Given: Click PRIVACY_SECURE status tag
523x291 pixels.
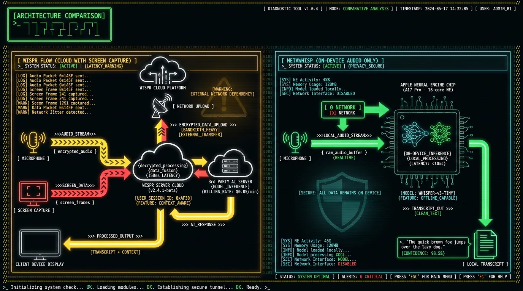Looking at the screenshot, I should [366, 66].
